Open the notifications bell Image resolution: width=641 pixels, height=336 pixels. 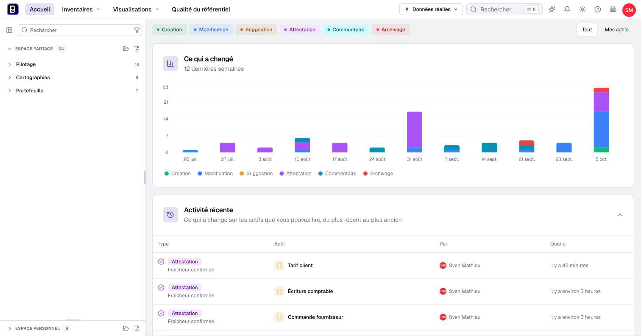pyautogui.click(x=567, y=9)
